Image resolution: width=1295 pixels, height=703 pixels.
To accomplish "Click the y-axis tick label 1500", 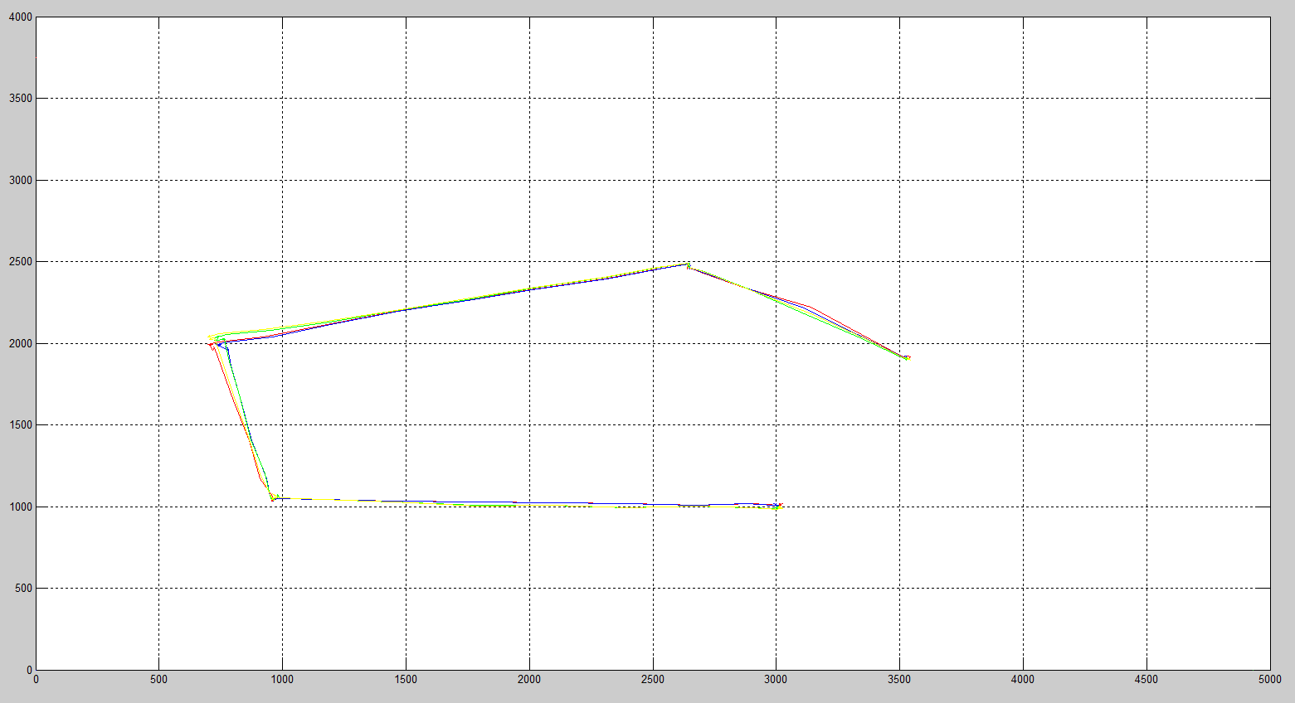I will pos(22,425).
